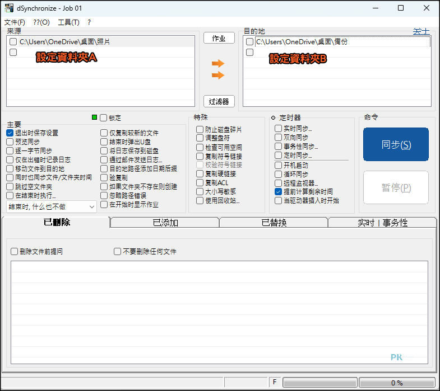This screenshot has height=391, width=440.
Task: Enable 事务性同步 checkbox
Action: 279,147
